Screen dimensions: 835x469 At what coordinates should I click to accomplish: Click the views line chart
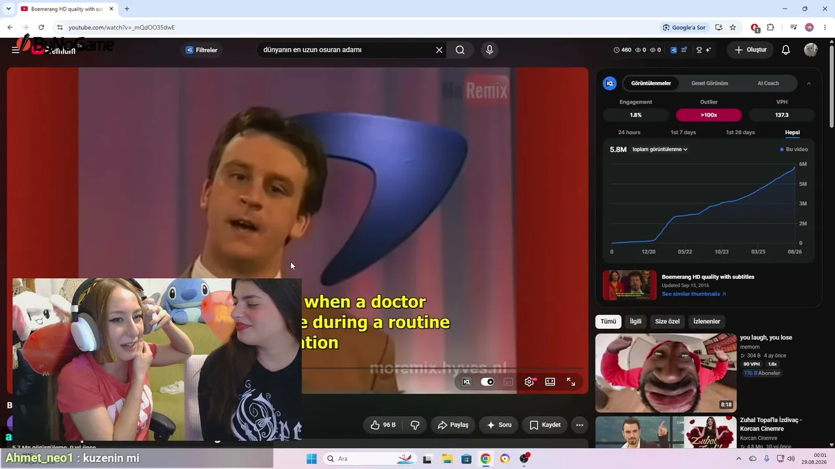click(703, 203)
